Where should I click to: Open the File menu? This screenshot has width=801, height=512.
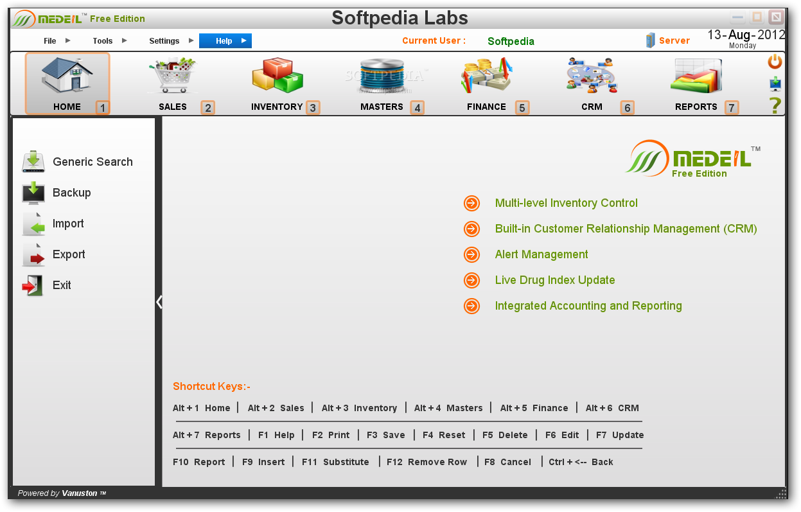(50, 41)
